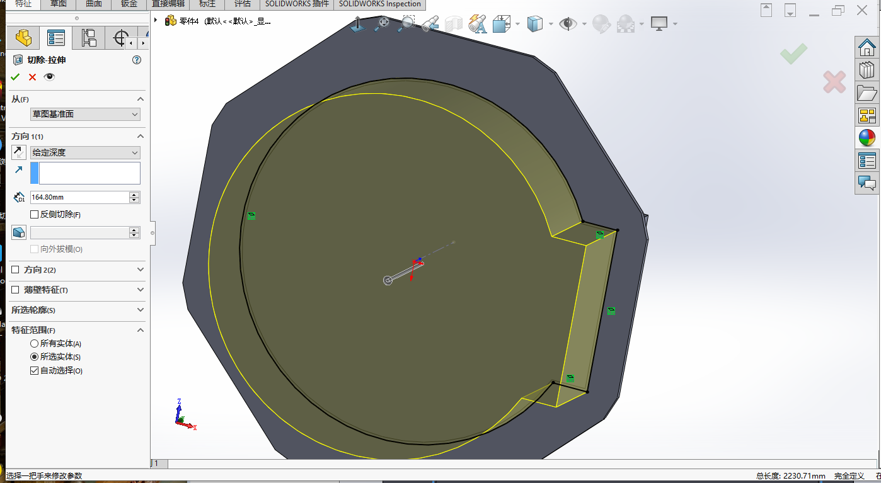Click the reverse direction button
881x483 pixels.
pyautogui.click(x=19, y=152)
